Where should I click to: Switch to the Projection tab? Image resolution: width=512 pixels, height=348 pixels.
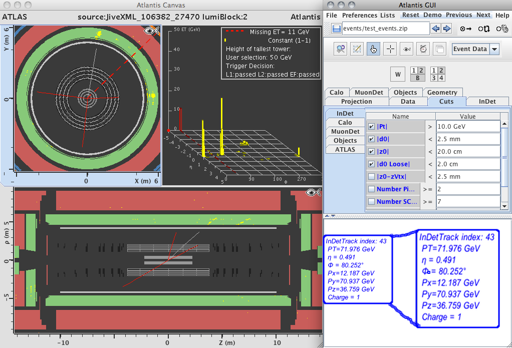point(356,101)
